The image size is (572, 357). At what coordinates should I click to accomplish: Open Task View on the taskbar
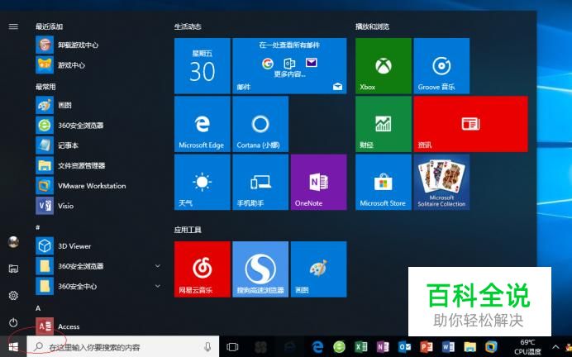[x=232, y=347]
